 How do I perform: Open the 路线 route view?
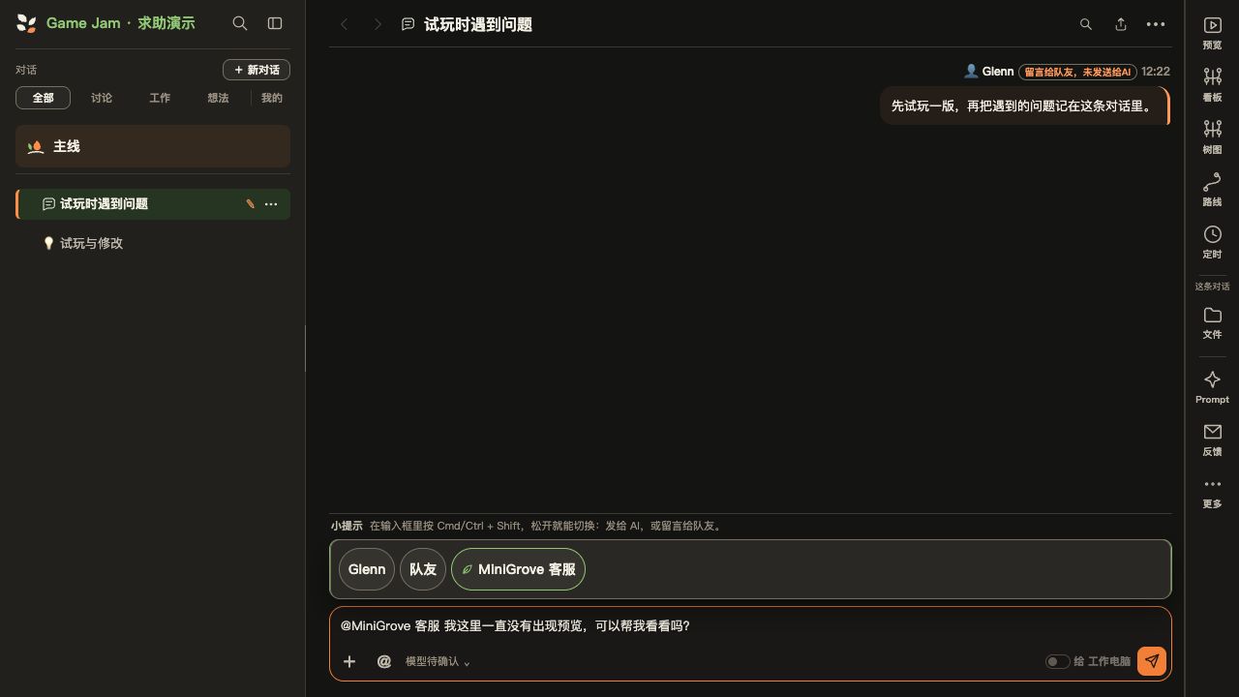pyautogui.click(x=1212, y=190)
